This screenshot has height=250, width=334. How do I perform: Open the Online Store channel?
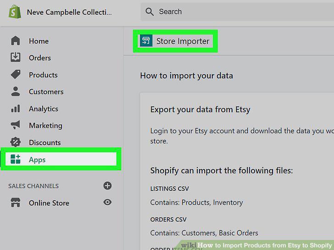(49, 203)
